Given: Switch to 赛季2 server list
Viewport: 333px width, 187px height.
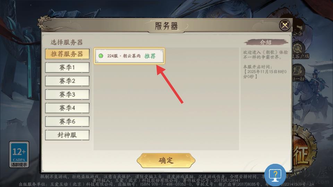Looking at the screenshot, I should [x=67, y=81].
